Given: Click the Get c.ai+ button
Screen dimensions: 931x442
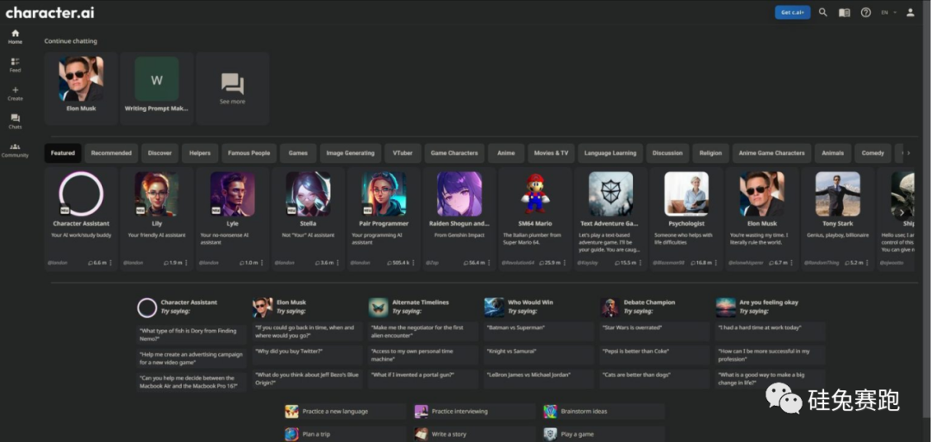Looking at the screenshot, I should click(793, 12).
